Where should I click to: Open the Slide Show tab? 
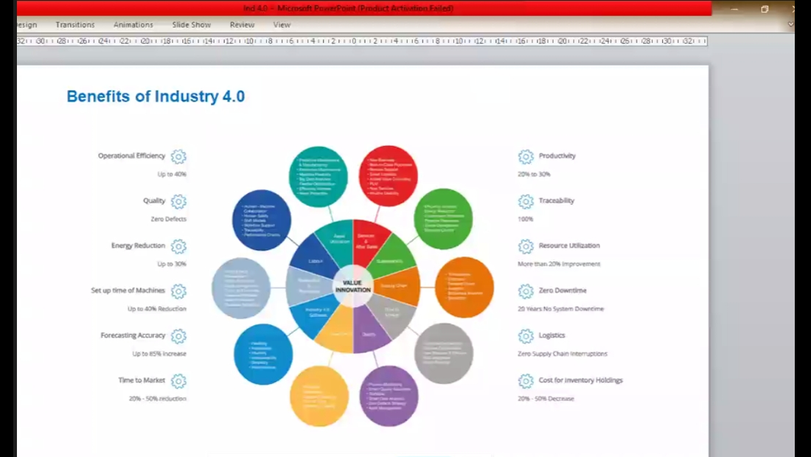pyautogui.click(x=192, y=24)
